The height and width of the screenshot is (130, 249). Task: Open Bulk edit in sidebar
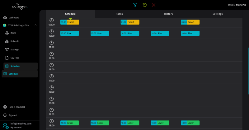tap(15, 41)
